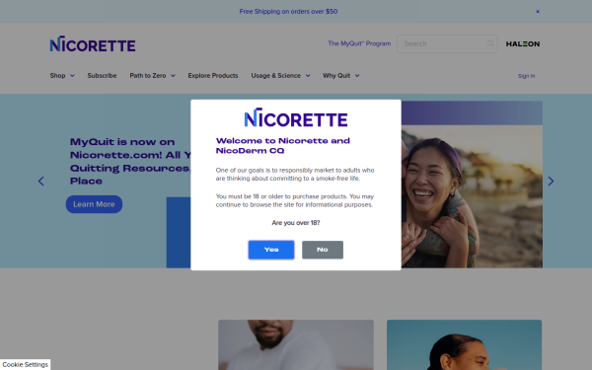Open The MyQuit Program link
This screenshot has width=592, height=370.
click(359, 43)
